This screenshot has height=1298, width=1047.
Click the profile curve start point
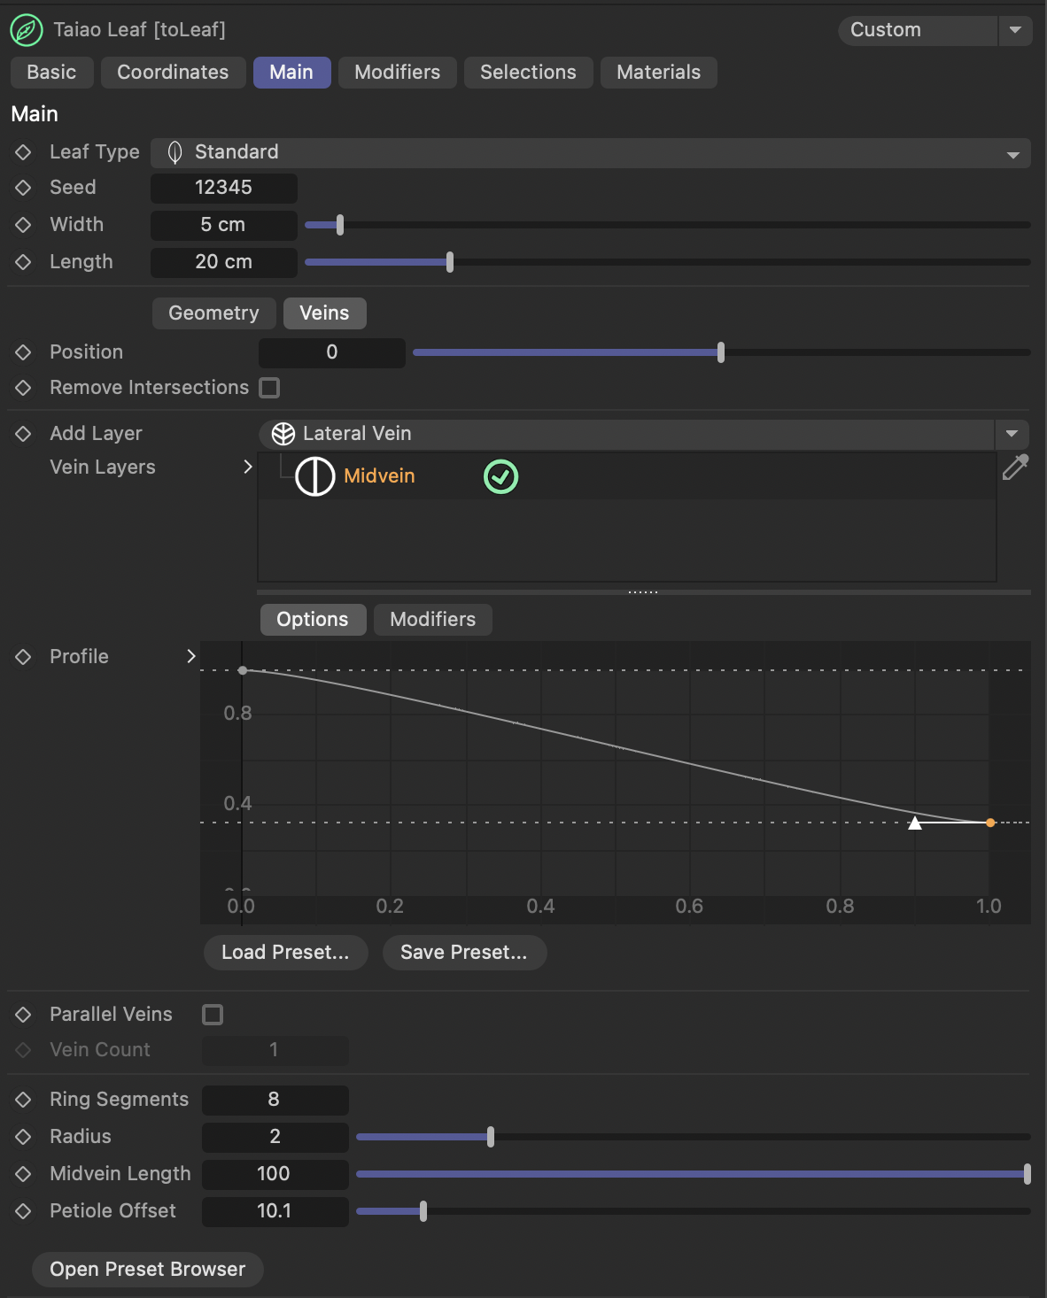(x=243, y=670)
